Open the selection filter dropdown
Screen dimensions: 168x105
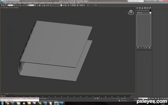coord(10,5)
